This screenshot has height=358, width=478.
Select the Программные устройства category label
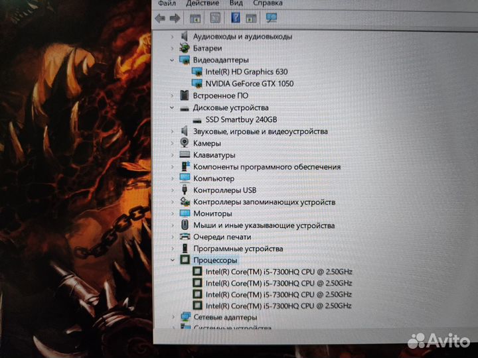tap(238, 249)
